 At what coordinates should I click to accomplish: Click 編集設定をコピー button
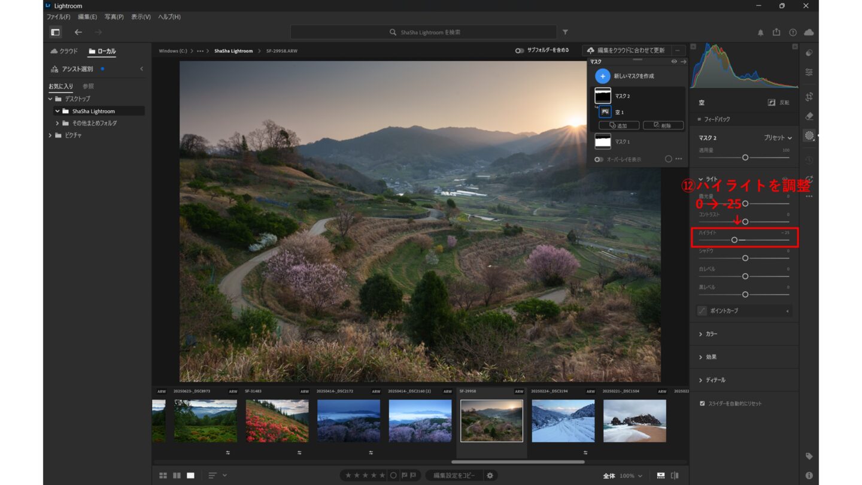(x=454, y=475)
